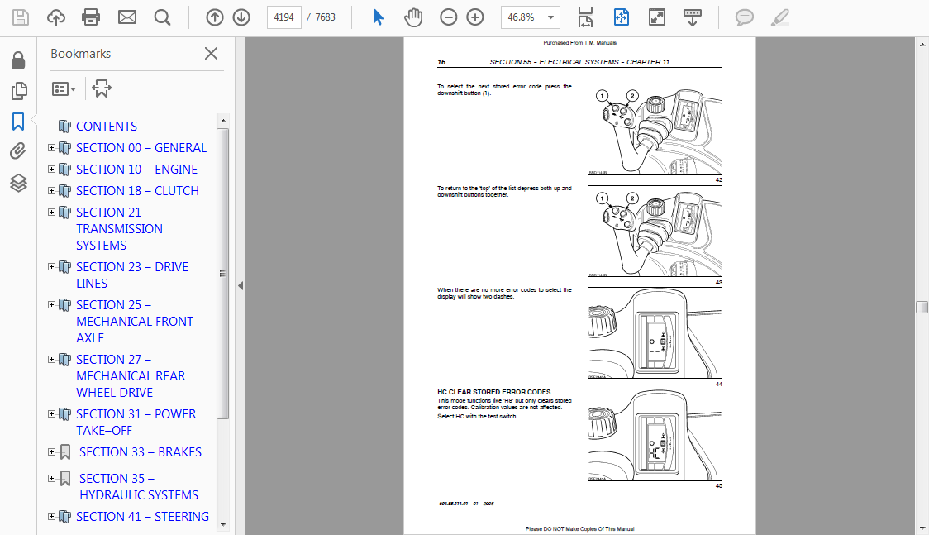Screen dimensions: 929x535
Task: Print the document with printer icon
Action: [x=91, y=17]
